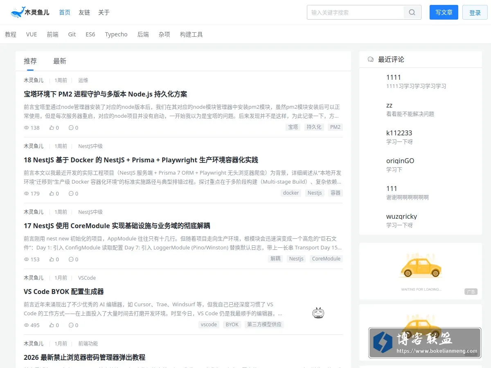Image resolution: width=491 pixels, height=368 pixels.
Task: Click the yellow car ad labeled 广告
Action: [x=421, y=271]
